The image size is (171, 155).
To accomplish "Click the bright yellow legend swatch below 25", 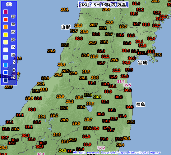I will (6, 35).
